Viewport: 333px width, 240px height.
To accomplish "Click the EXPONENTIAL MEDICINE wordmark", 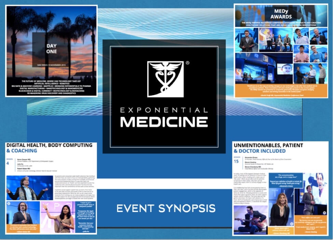I will click(164, 118).
